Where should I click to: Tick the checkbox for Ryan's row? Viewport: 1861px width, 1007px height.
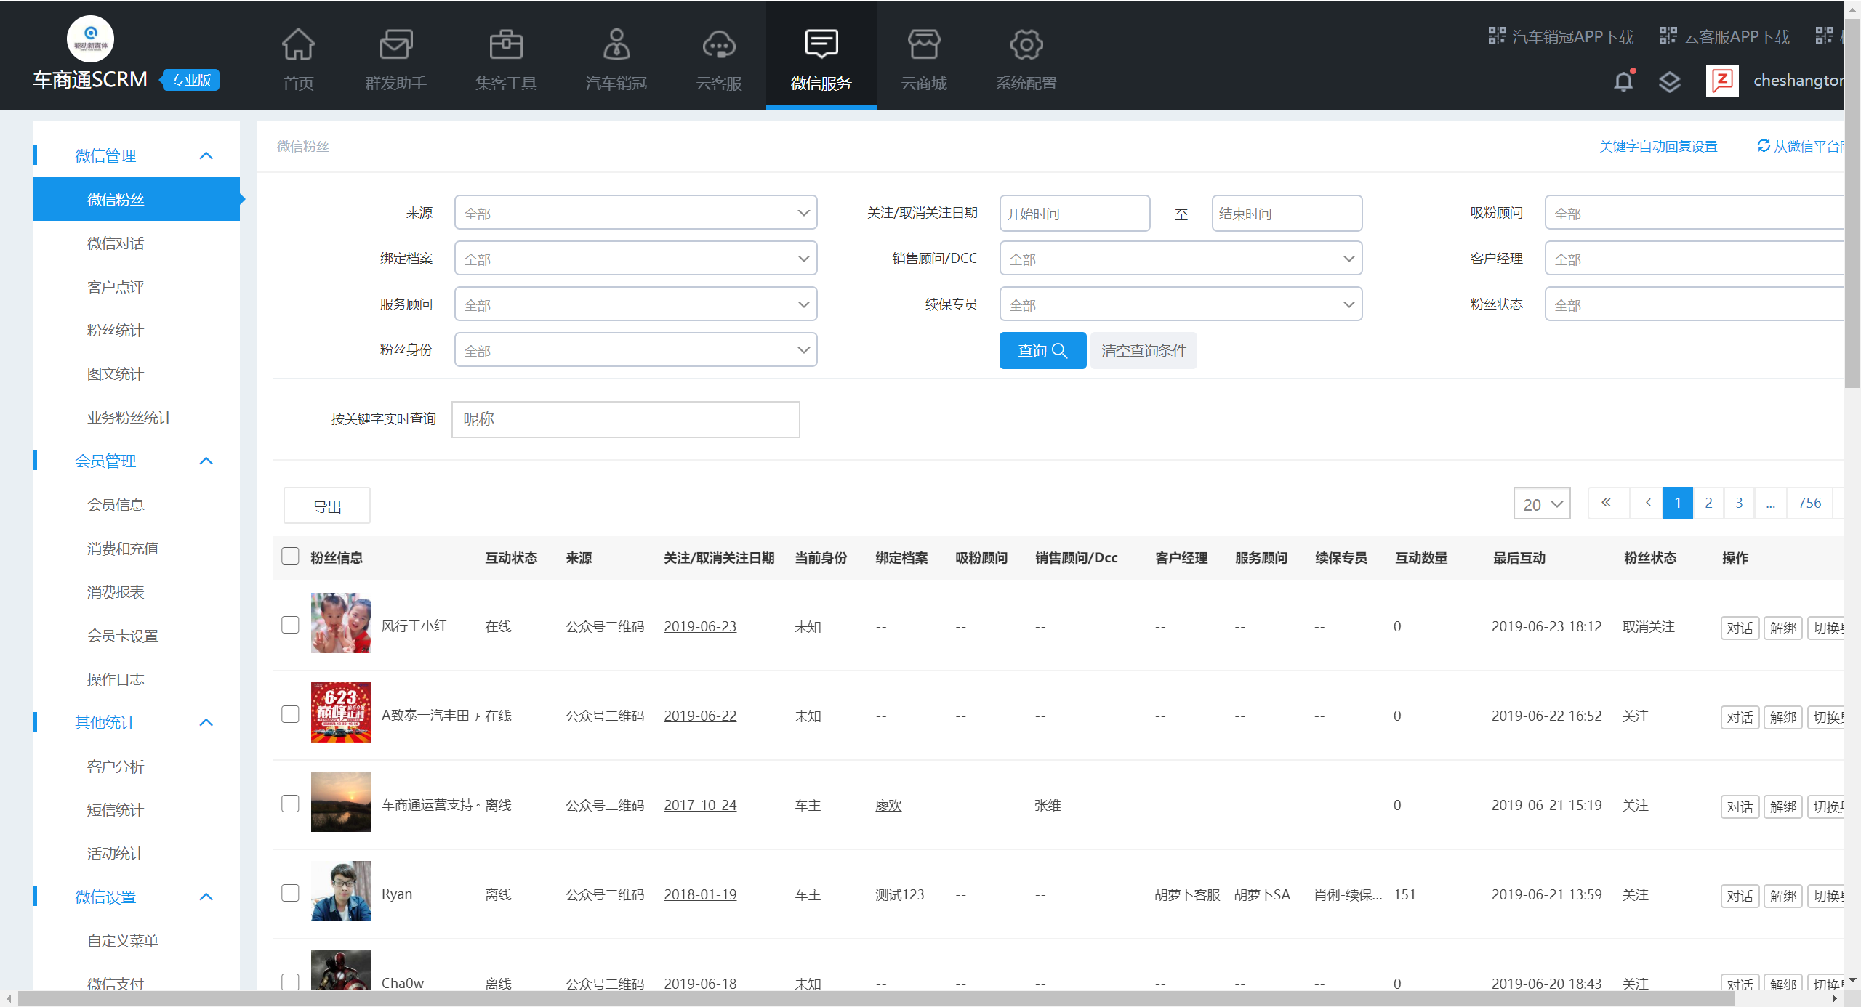coord(290,894)
